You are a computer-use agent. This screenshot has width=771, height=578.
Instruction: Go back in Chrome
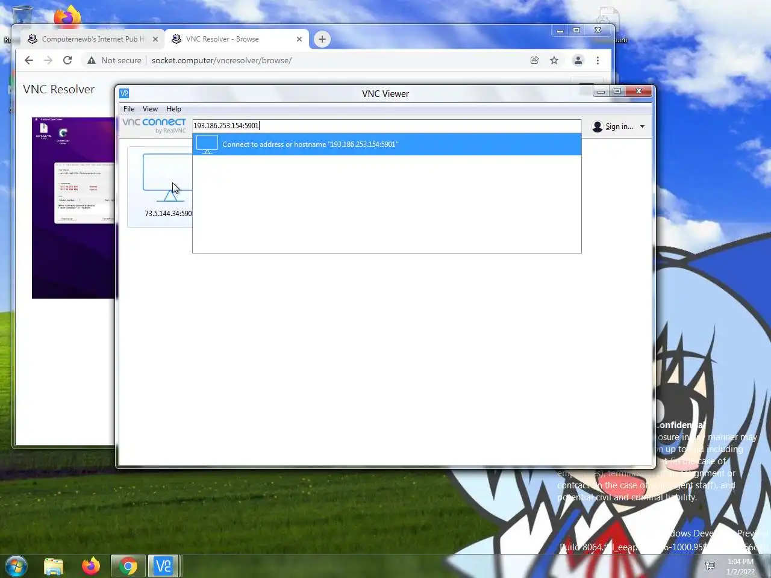point(29,60)
